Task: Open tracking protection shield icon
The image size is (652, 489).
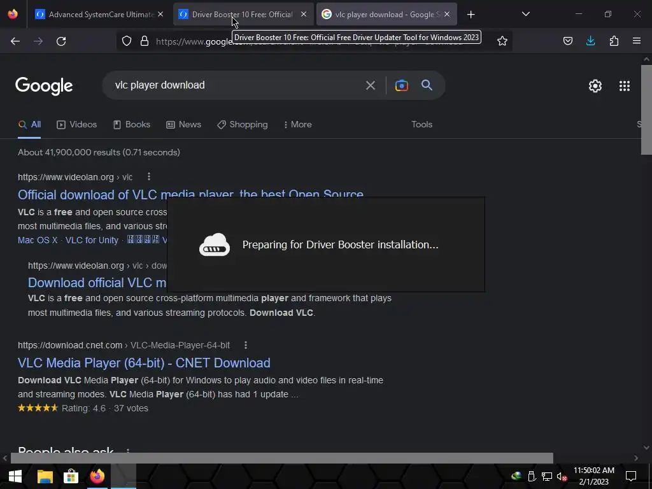Action: pyautogui.click(x=127, y=41)
